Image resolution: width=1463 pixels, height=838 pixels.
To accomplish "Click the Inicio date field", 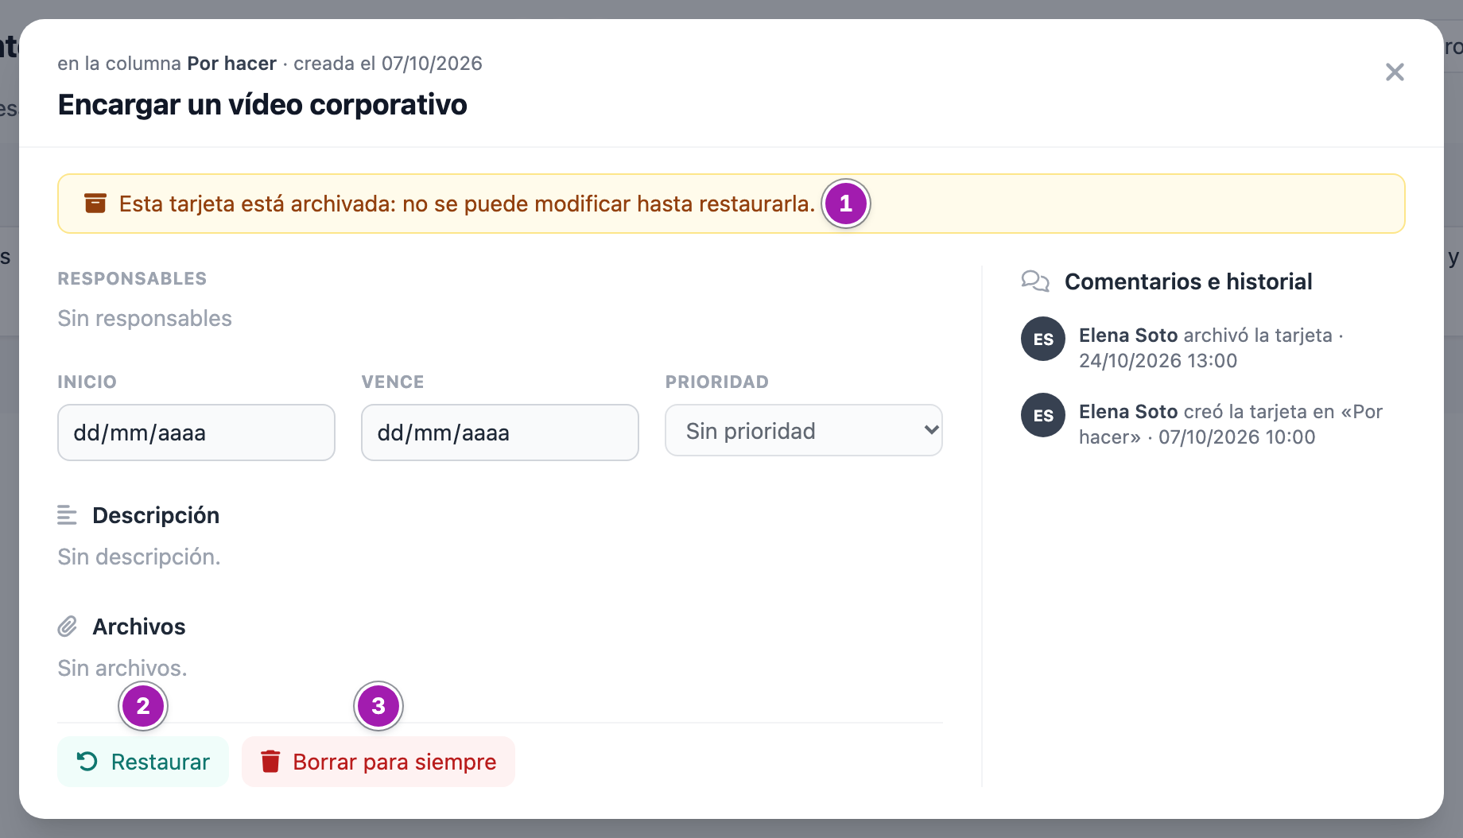I will pyautogui.click(x=196, y=433).
